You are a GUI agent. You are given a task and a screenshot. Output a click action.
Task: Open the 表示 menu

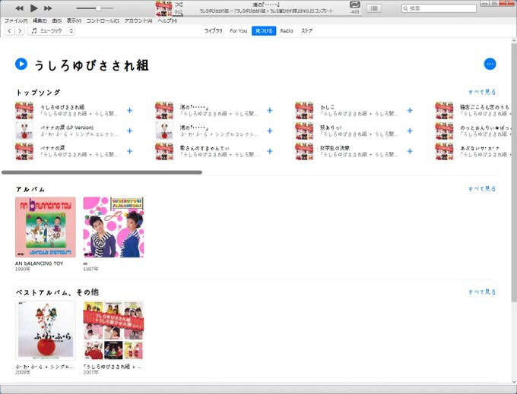(x=74, y=20)
